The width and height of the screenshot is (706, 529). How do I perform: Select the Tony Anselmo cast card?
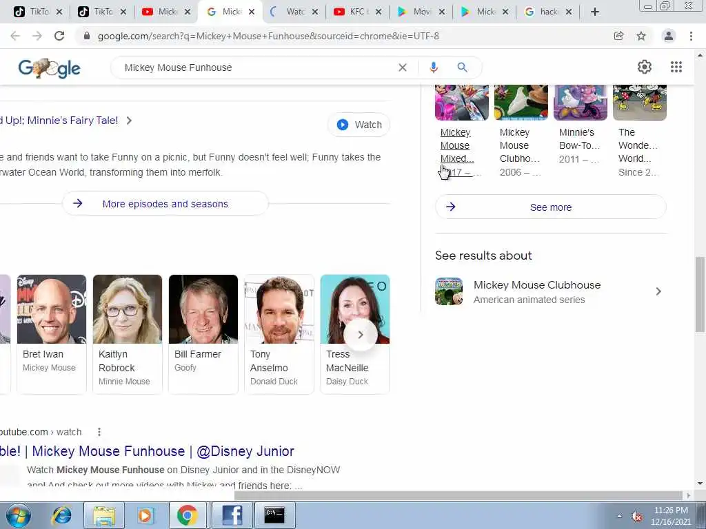(279, 334)
